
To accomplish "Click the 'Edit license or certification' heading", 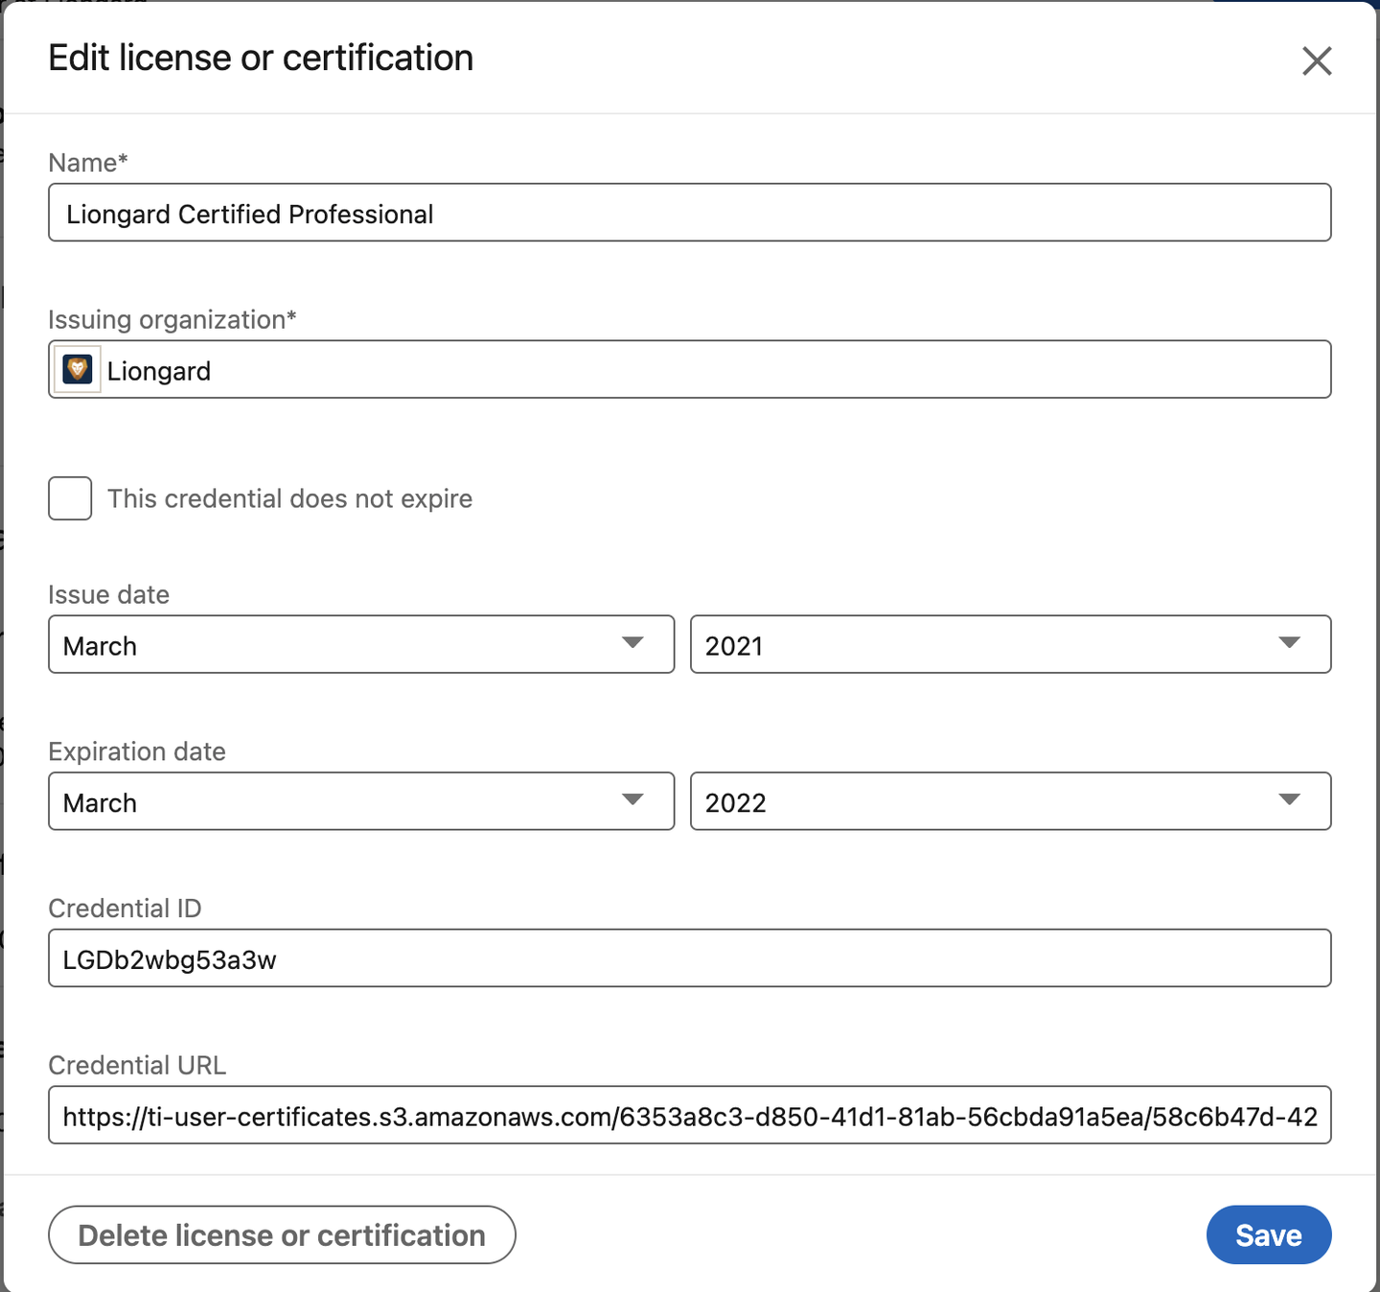I will (x=261, y=58).
